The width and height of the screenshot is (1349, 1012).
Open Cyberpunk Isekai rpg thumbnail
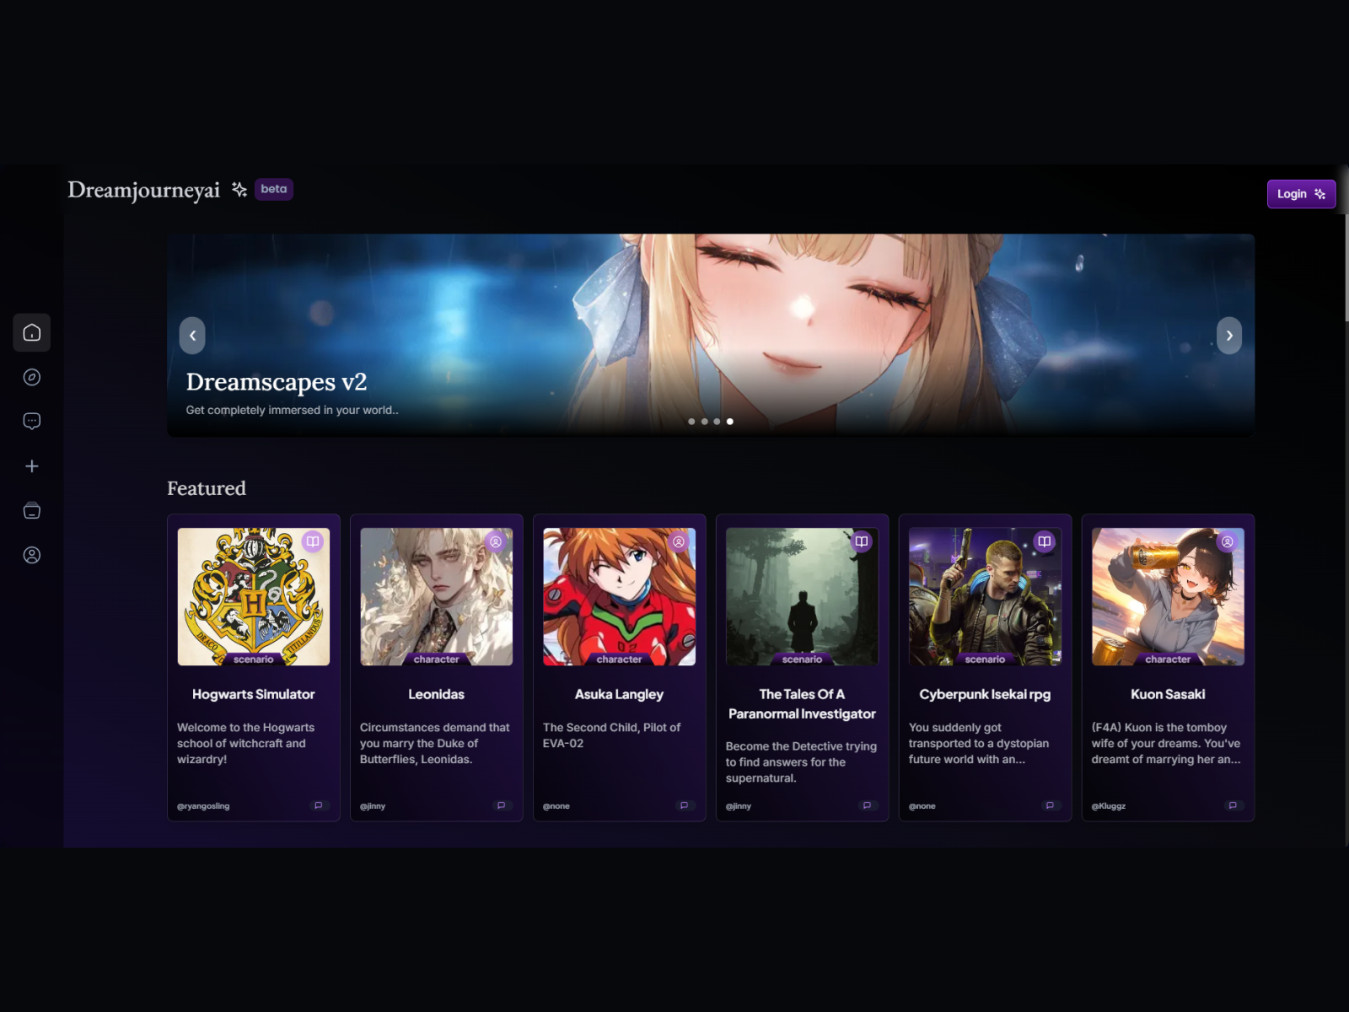[x=985, y=596]
